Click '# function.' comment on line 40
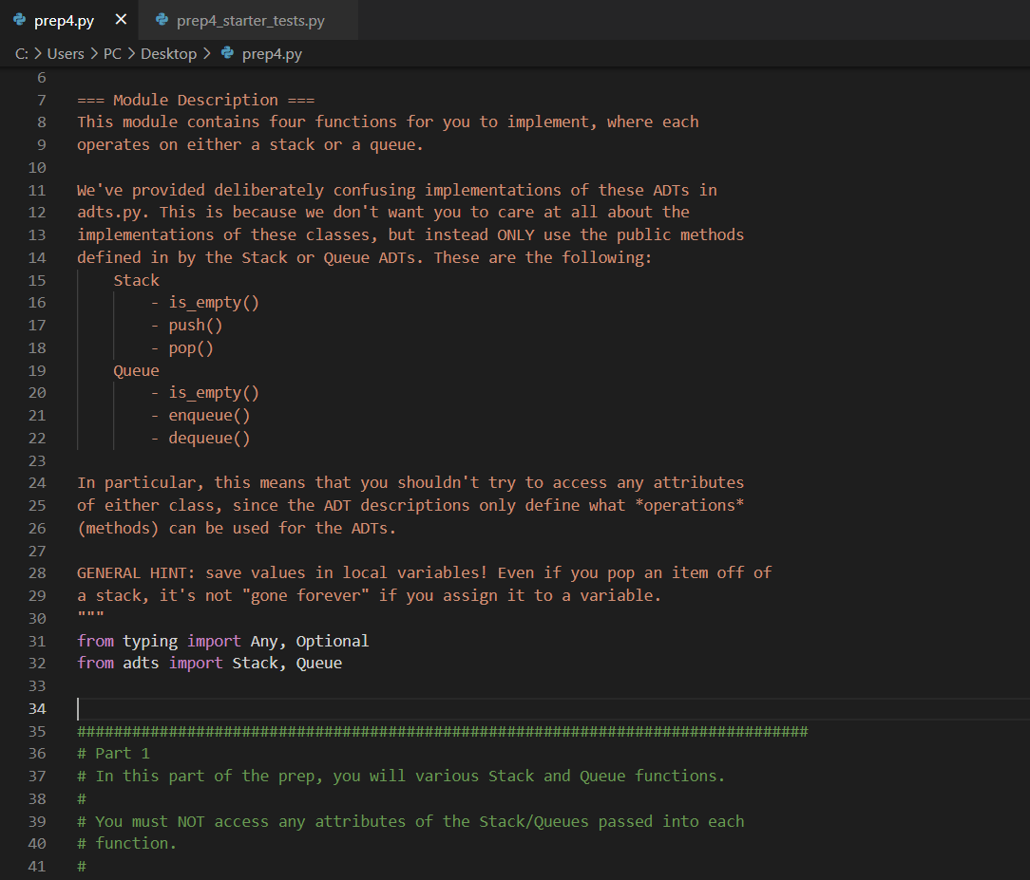The width and height of the screenshot is (1030, 880). point(126,844)
